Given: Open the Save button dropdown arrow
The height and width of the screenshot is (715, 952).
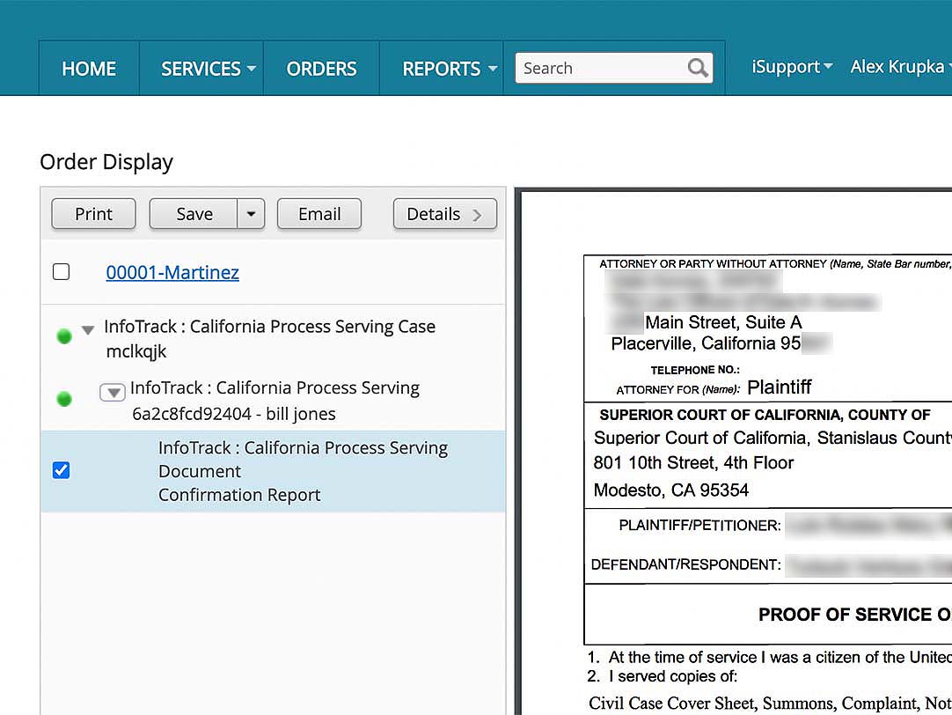Looking at the screenshot, I should point(251,214).
